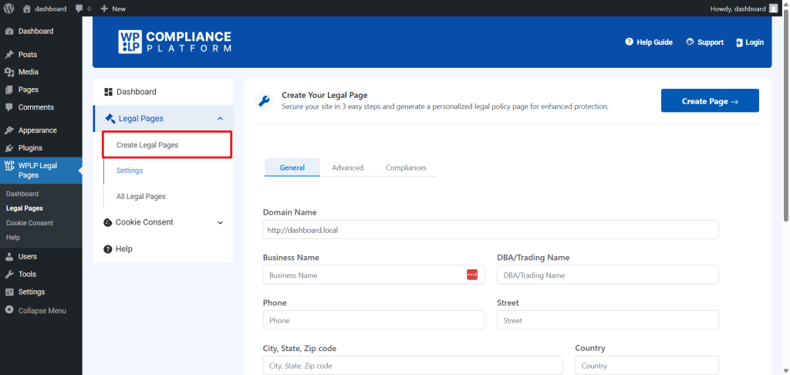Click the Cookie Consent cookie icon

(107, 222)
